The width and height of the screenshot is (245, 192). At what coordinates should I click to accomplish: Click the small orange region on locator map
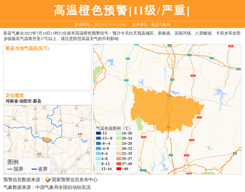pyautogui.click(x=47, y=140)
